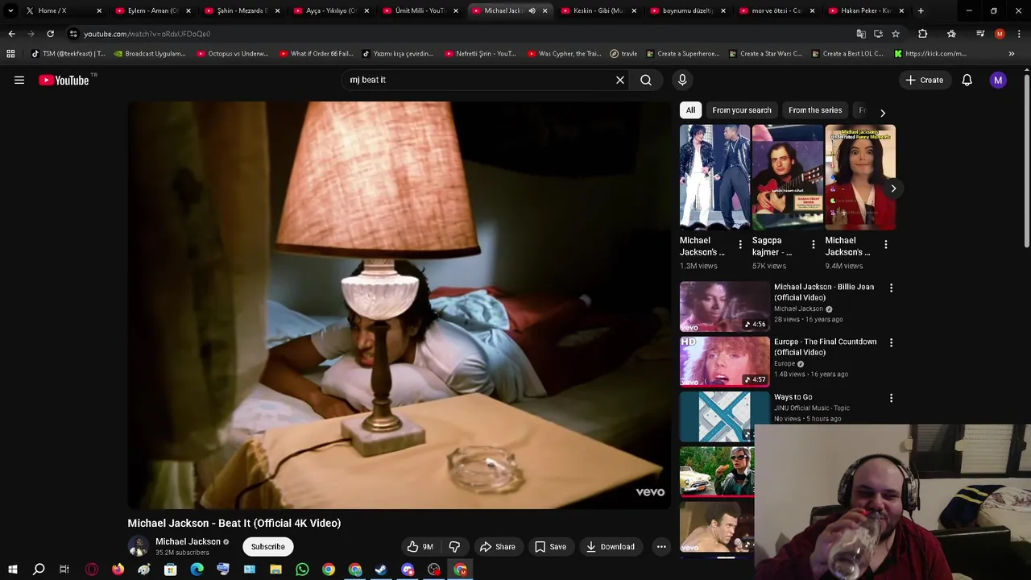Open the browser extensions puzzle icon
The image size is (1031, 580).
(923, 34)
